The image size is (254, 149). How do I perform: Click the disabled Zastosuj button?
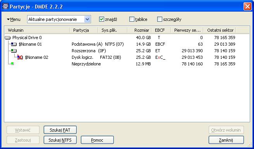[x=23, y=140]
